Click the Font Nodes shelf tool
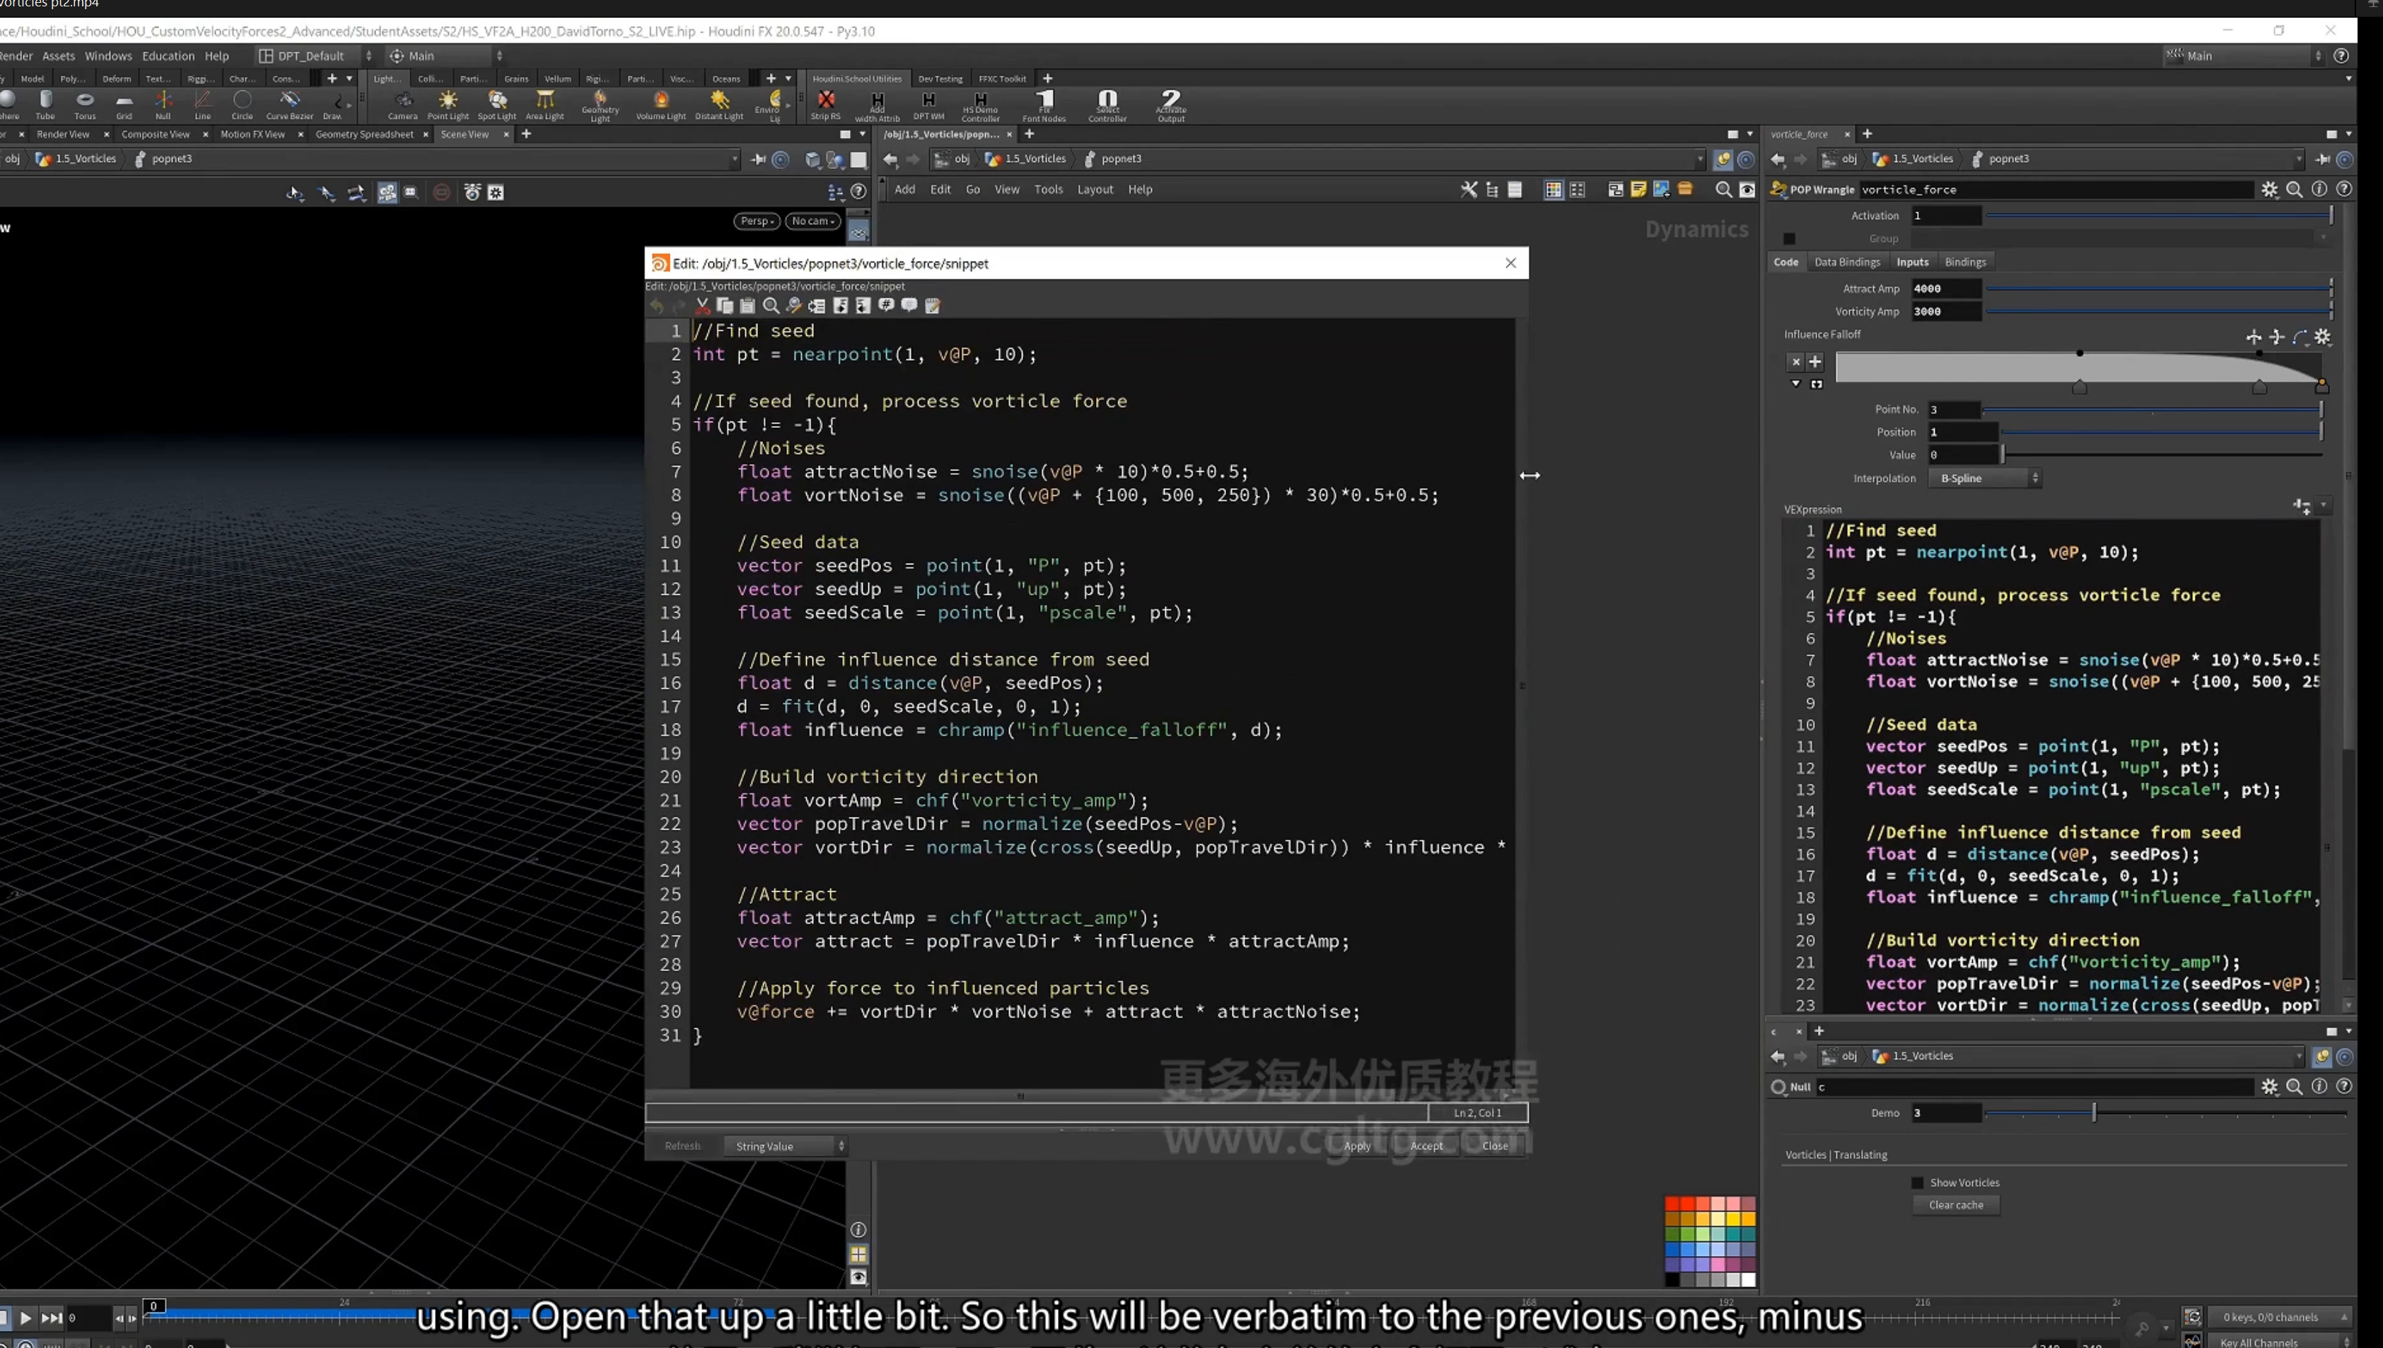This screenshot has width=2383, height=1348. tap(1044, 105)
